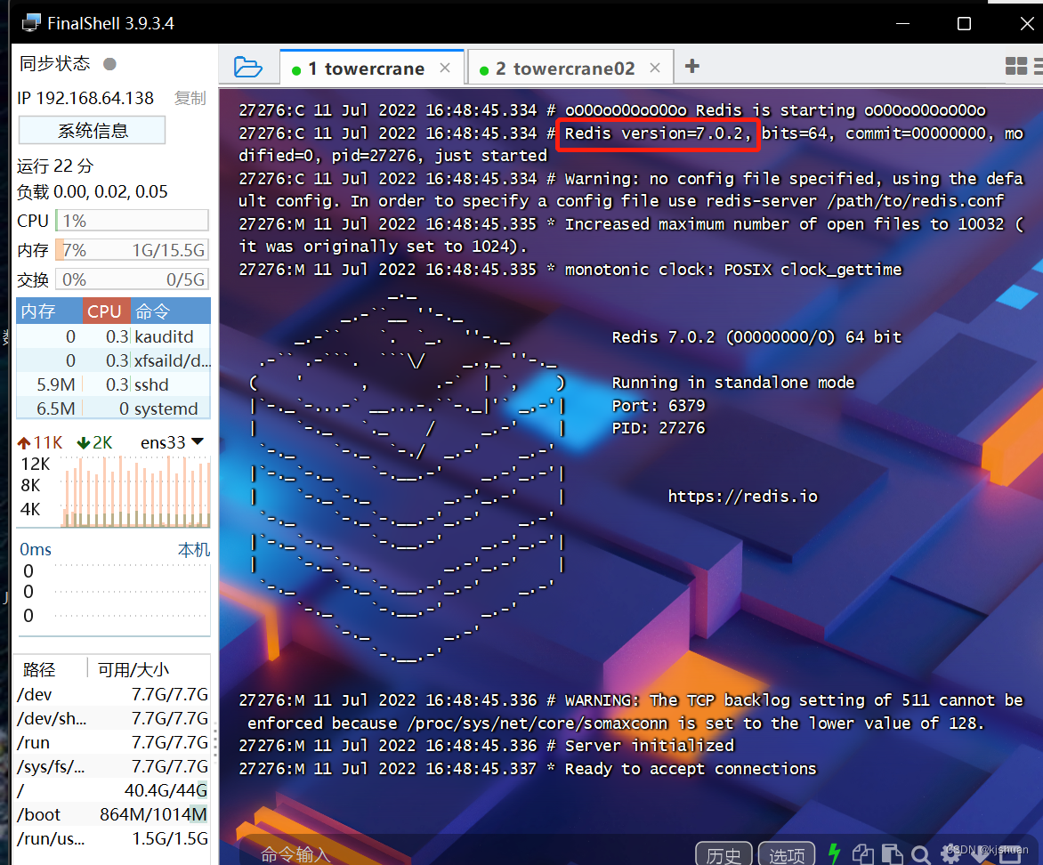Open the 选项 options dropdown
The image size is (1043, 865).
pyautogui.click(x=786, y=855)
